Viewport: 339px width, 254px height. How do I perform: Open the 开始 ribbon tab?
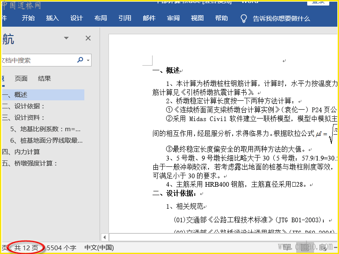tap(28, 18)
